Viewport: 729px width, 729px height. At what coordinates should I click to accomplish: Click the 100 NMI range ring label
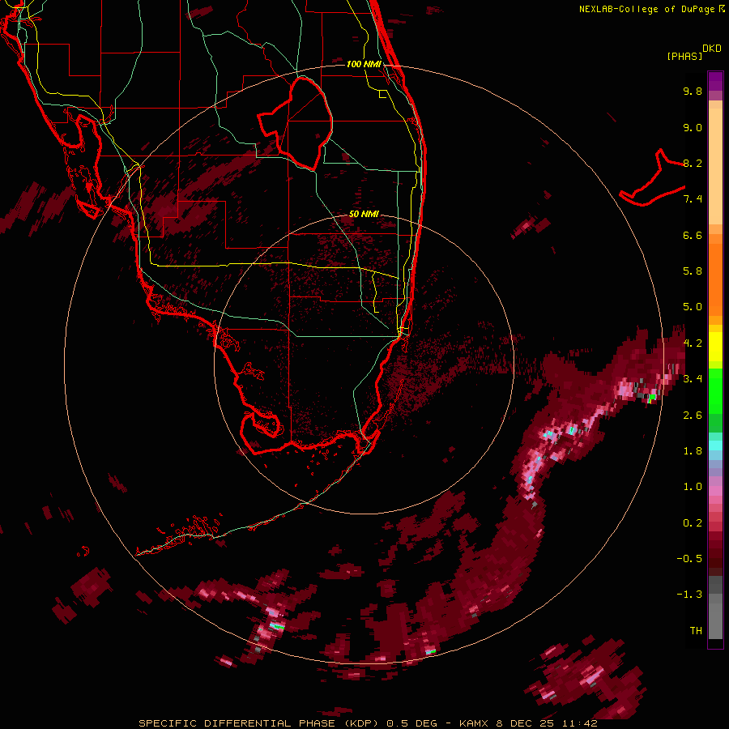(364, 64)
